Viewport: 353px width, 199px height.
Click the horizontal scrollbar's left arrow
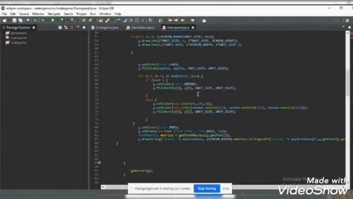pyautogui.click(x=103, y=187)
